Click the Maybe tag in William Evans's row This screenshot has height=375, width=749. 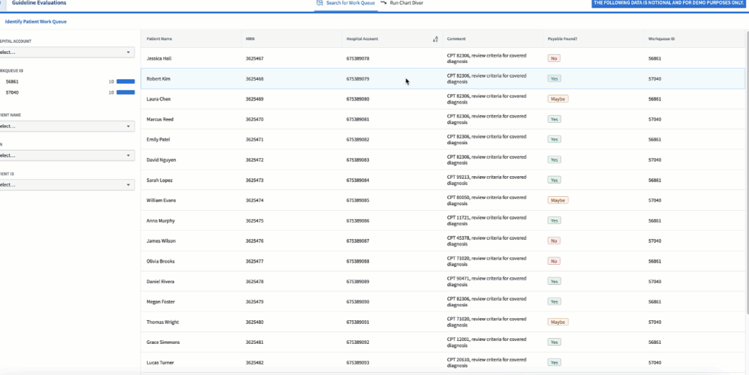pyautogui.click(x=558, y=200)
